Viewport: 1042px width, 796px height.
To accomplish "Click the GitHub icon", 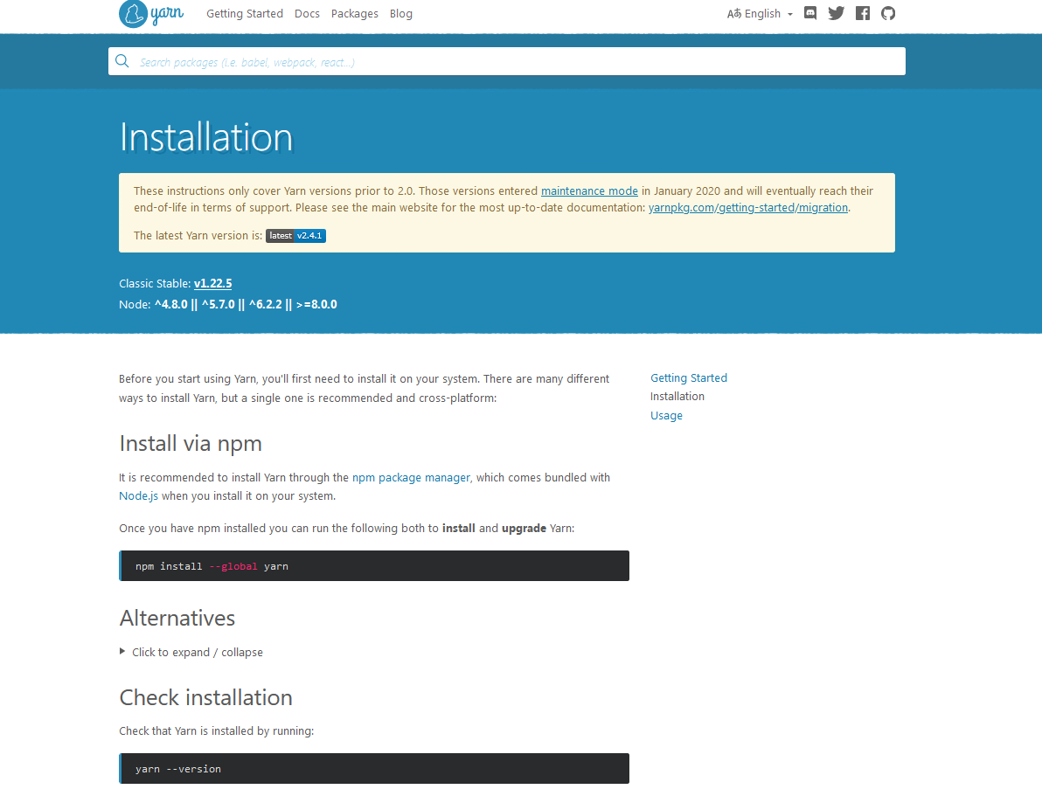I will [x=887, y=13].
